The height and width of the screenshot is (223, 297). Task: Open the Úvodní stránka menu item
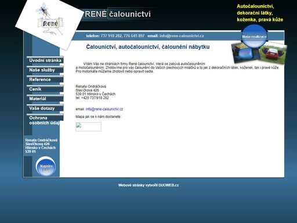coord(45,60)
